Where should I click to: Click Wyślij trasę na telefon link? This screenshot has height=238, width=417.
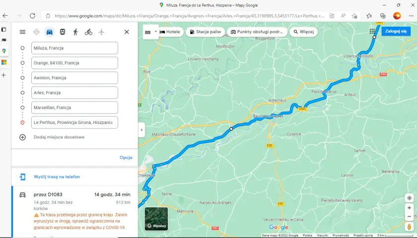click(57, 177)
